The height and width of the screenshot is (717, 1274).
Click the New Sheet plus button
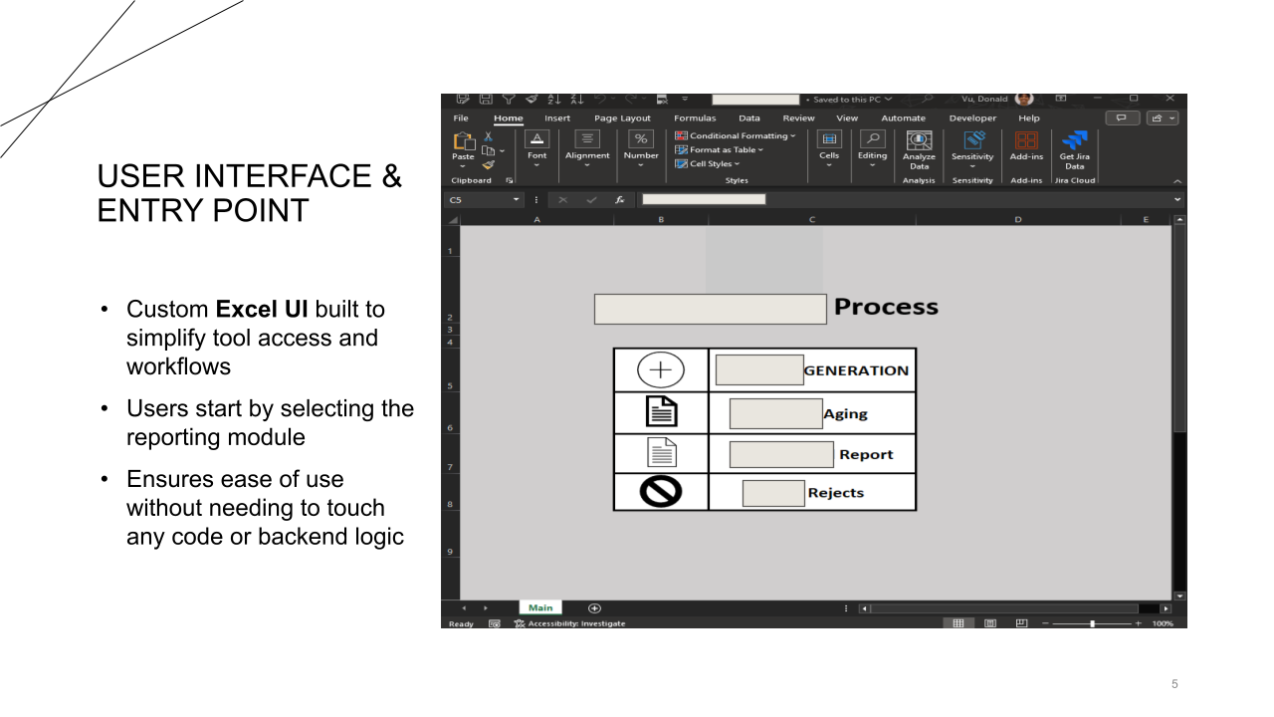coord(593,606)
